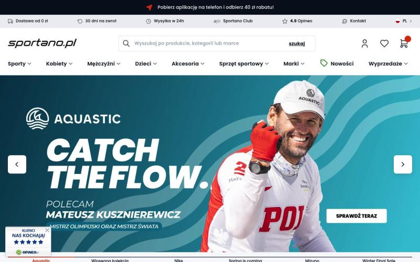Click the 4.9 Opineo star rating
Screen dimensions: 420x262
(297, 21)
